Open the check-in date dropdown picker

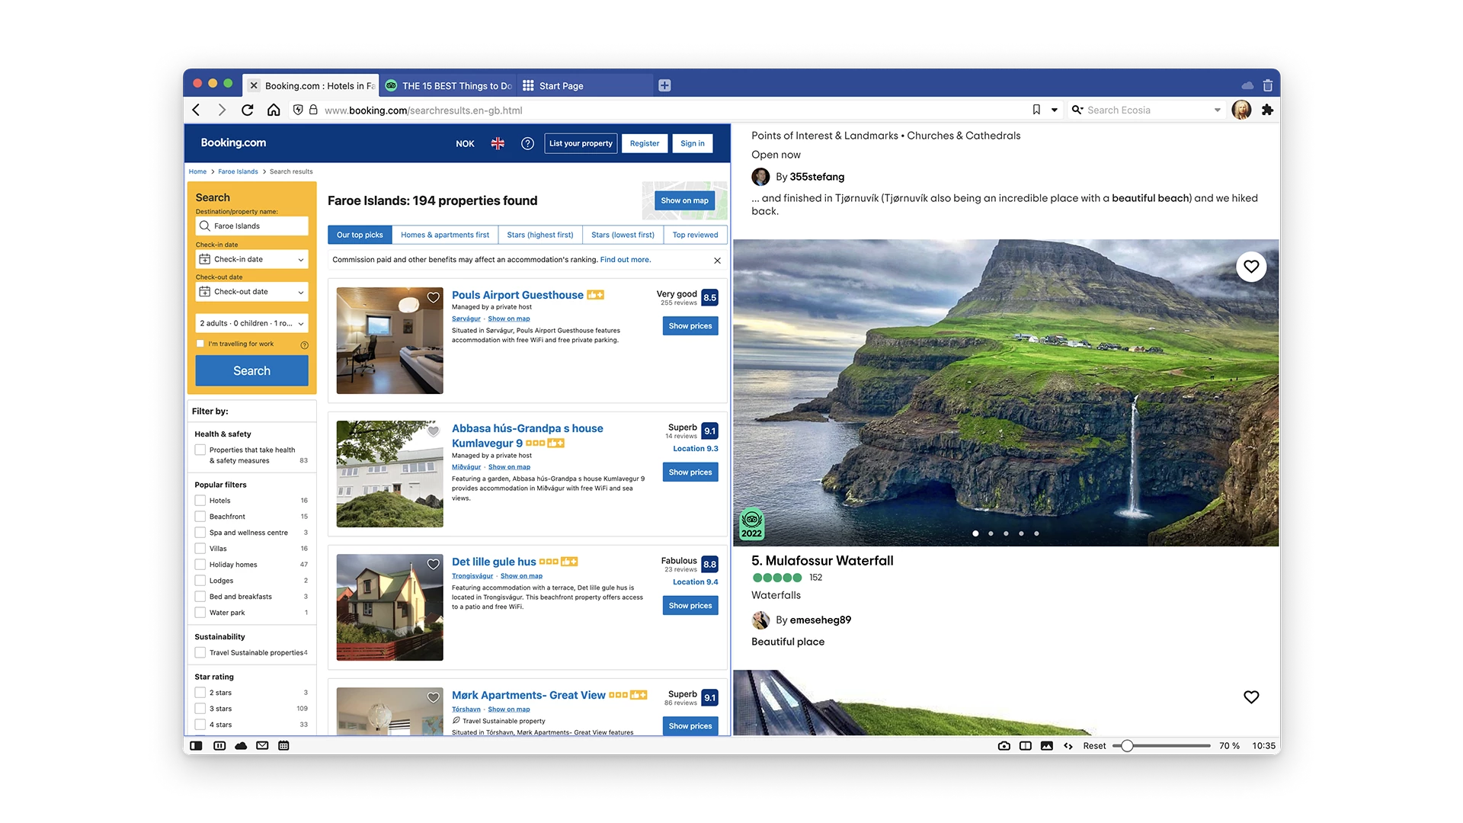[251, 259]
